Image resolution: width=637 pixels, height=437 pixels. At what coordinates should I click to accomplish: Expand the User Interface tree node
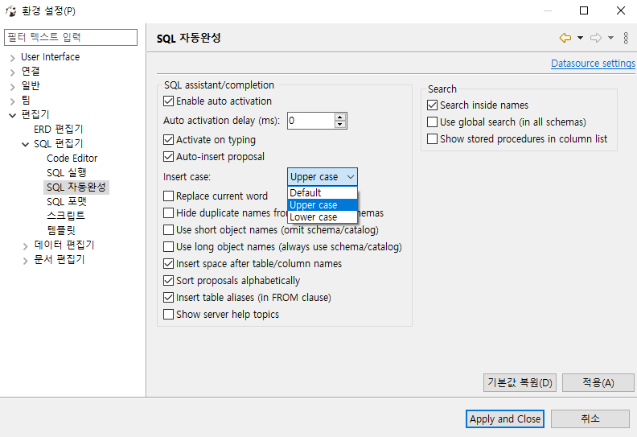(x=13, y=57)
